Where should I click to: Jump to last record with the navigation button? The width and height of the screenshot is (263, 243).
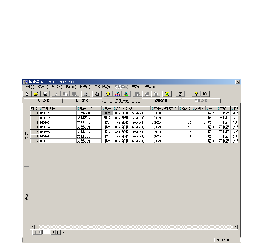pos(58,232)
